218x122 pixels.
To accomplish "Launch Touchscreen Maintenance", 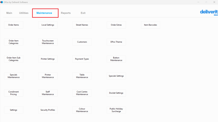I will (x=48, y=42).
